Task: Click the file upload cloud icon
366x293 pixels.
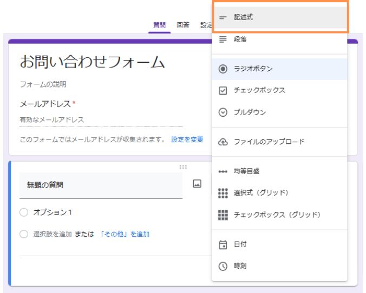Action: (223, 142)
